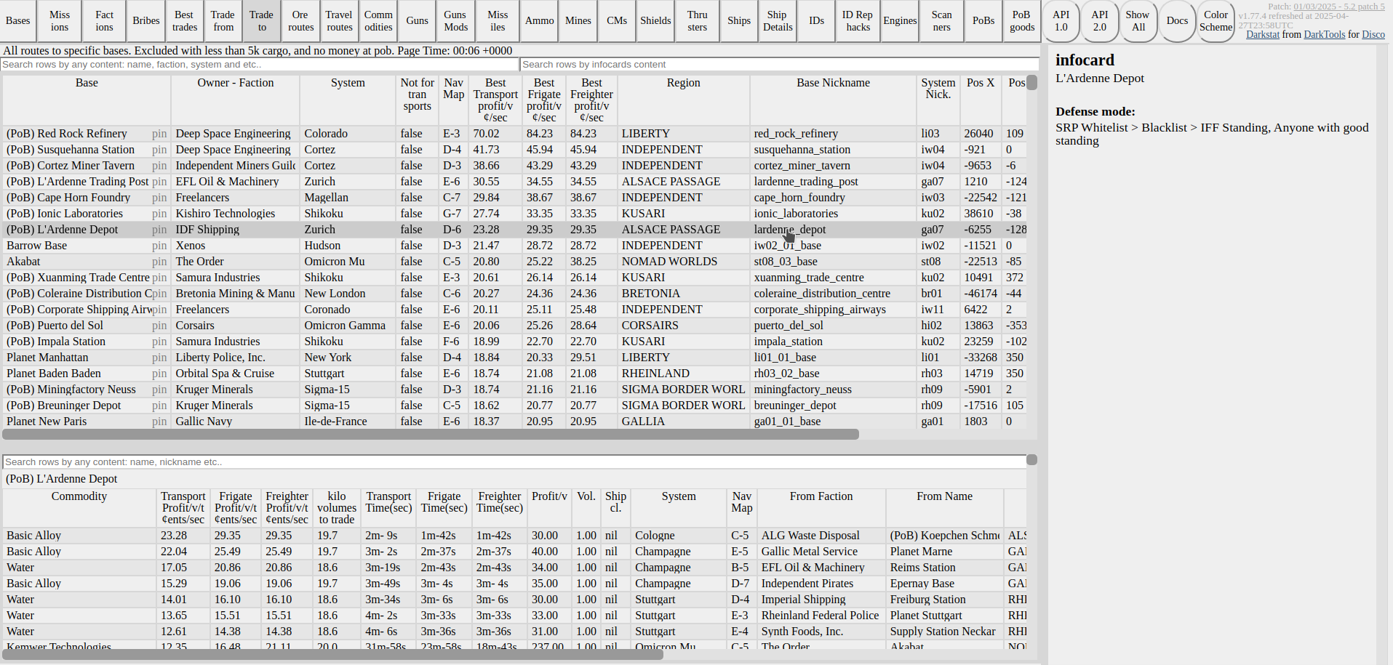The image size is (1393, 665).
Task: Click the API 1.0 button
Action: pyautogui.click(x=1061, y=21)
